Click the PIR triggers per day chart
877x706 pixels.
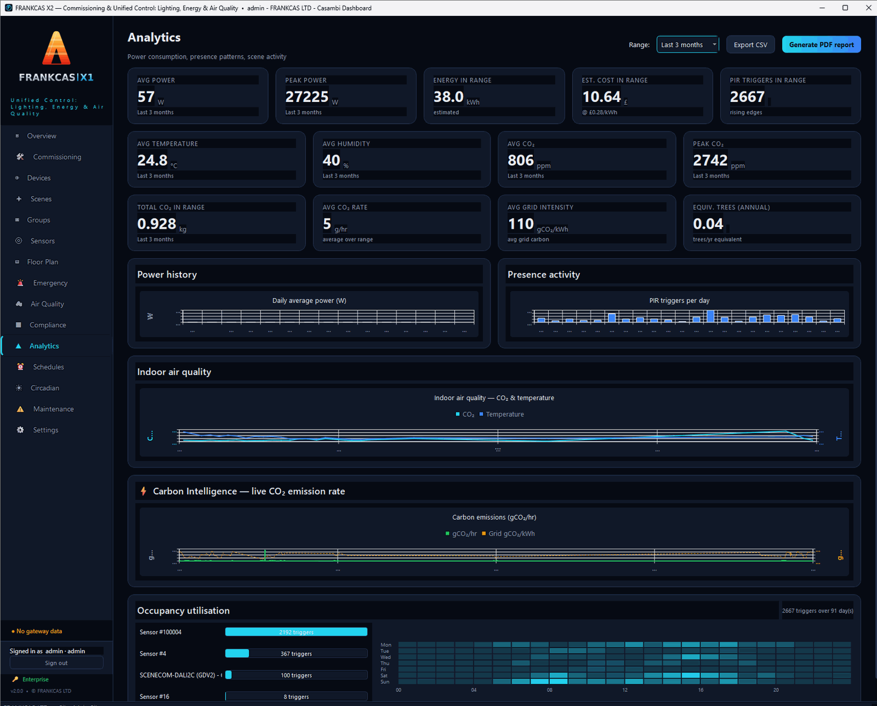(x=680, y=315)
